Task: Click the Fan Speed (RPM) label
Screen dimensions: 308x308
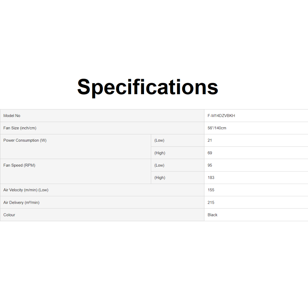Action: click(x=19, y=165)
